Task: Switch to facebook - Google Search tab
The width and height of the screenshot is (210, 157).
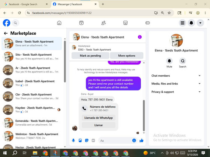Action: pos(26,4)
